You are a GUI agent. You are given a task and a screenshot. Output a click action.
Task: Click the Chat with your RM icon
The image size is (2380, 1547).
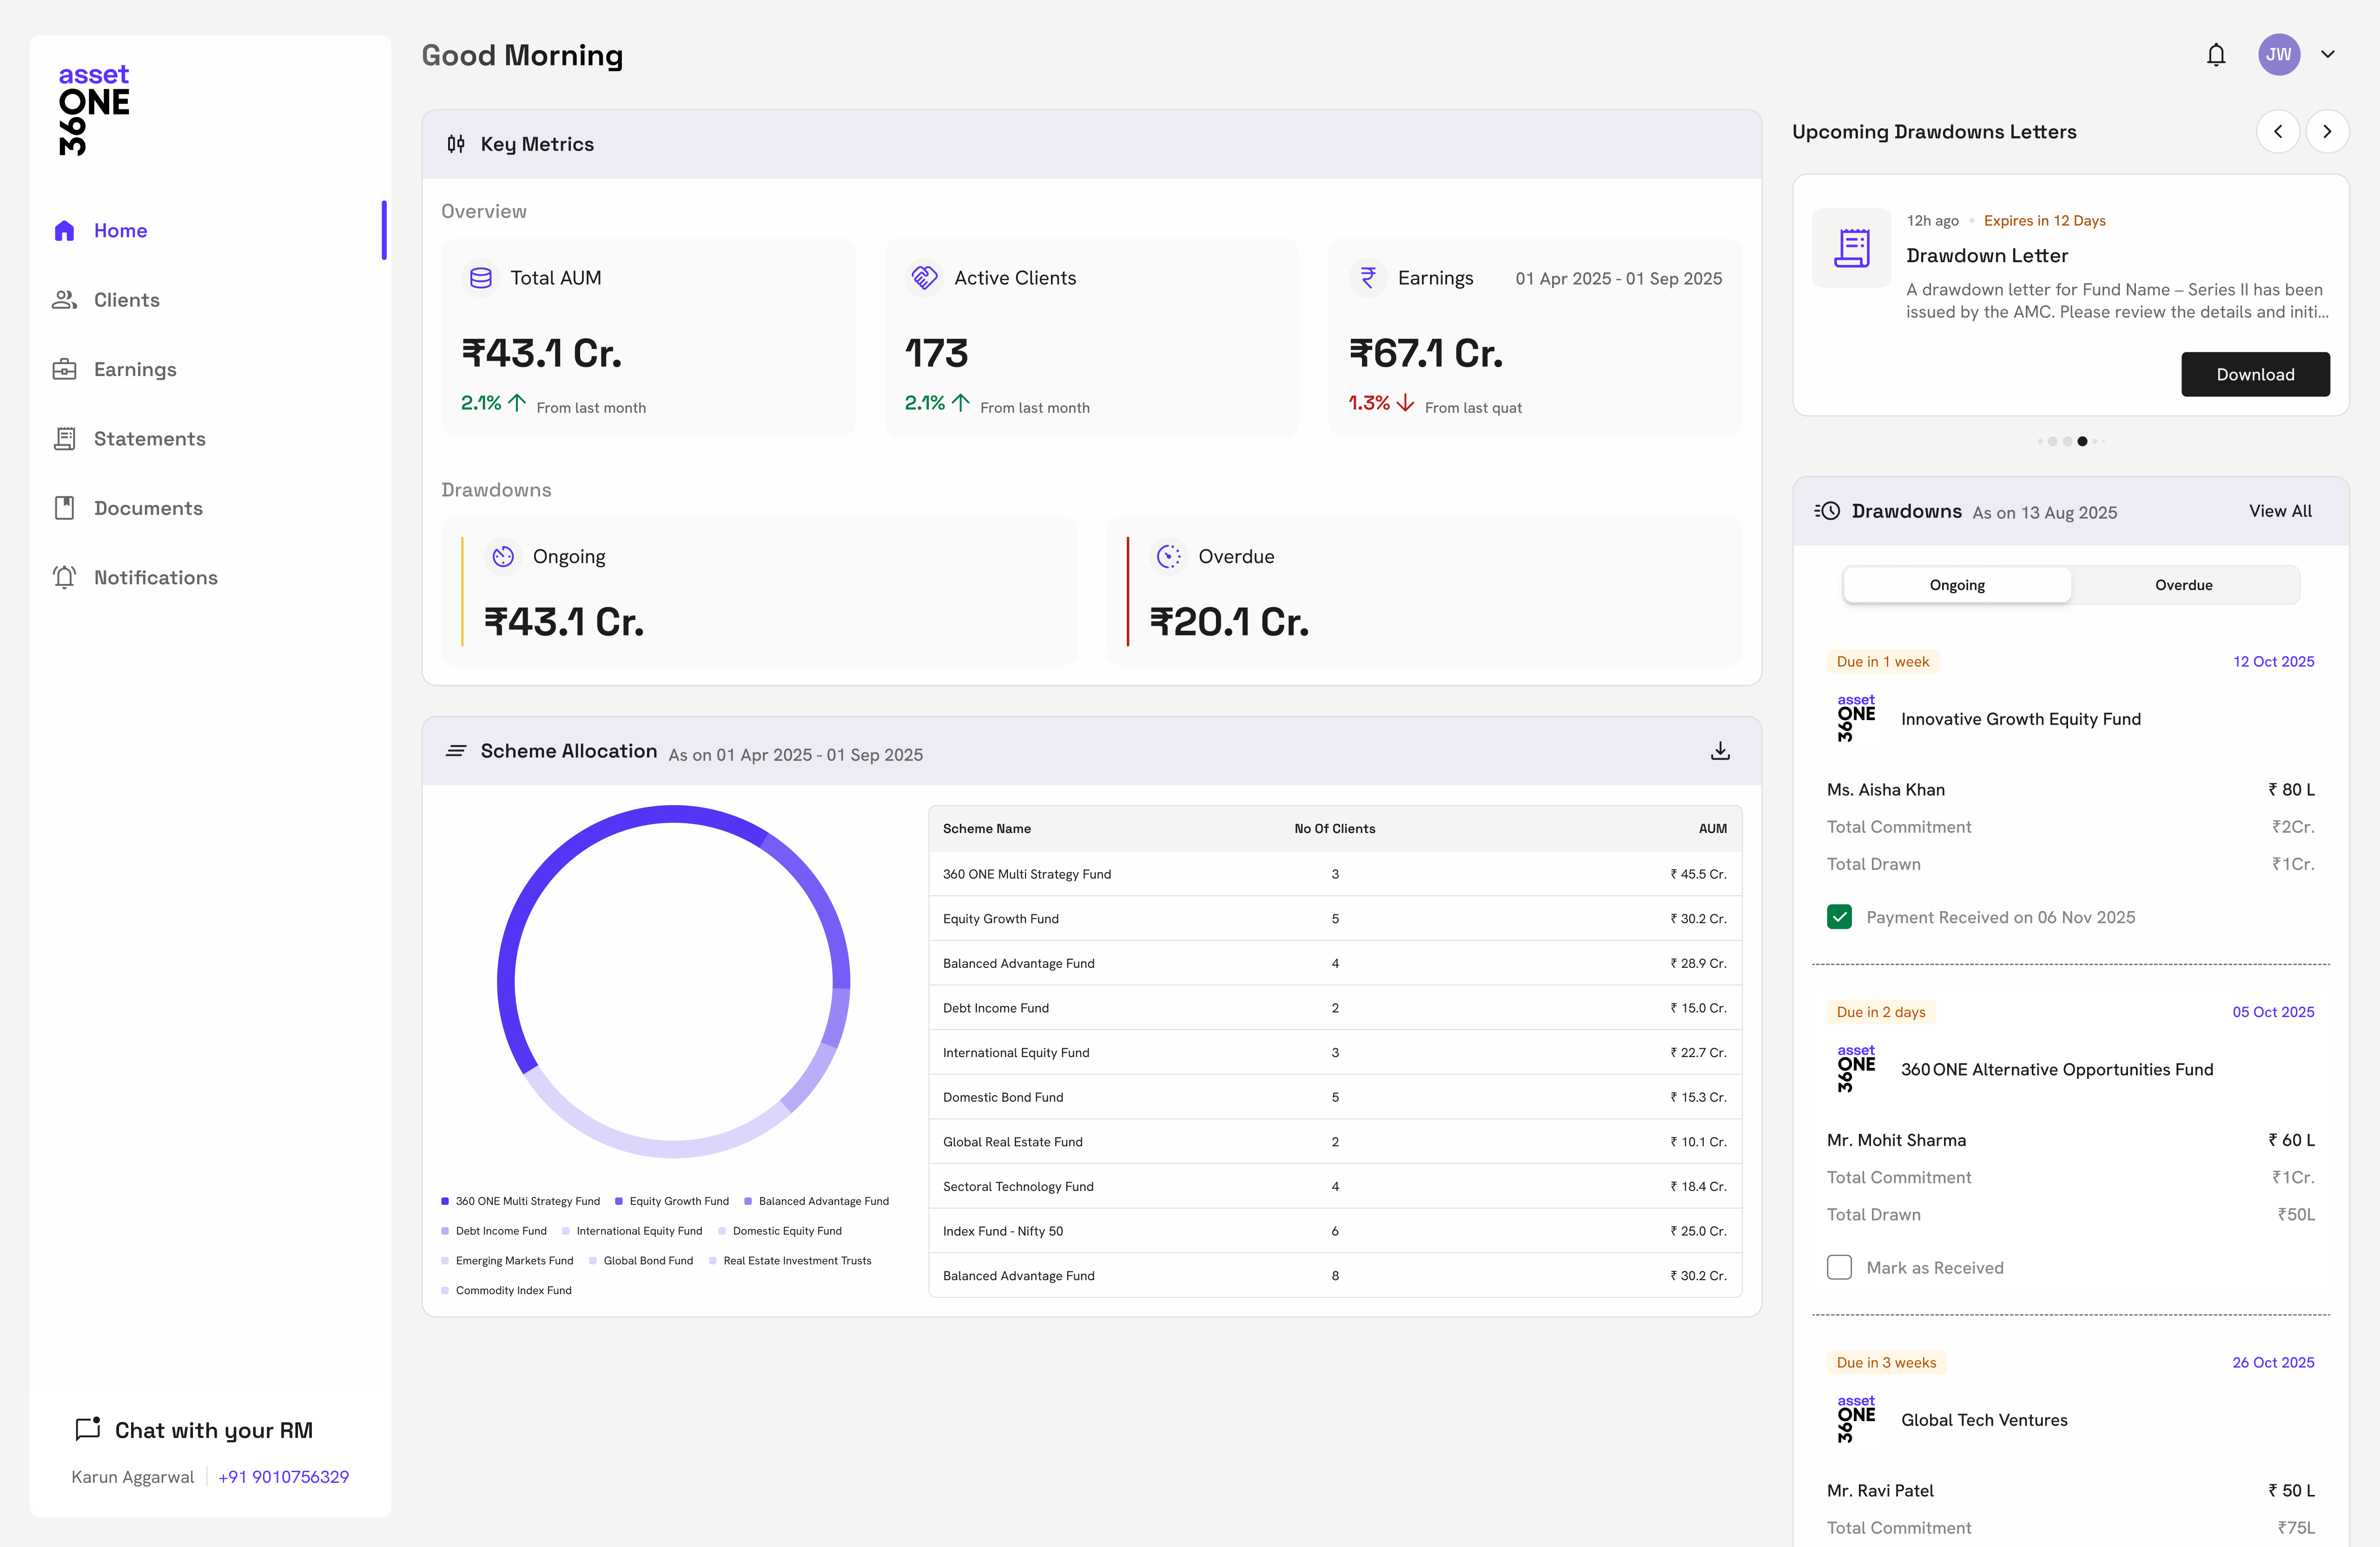(x=88, y=1428)
